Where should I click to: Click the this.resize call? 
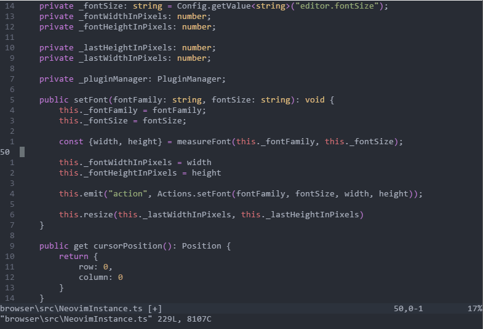pyautogui.click(x=86, y=215)
